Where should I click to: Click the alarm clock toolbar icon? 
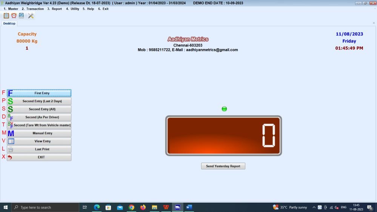(14, 16)
